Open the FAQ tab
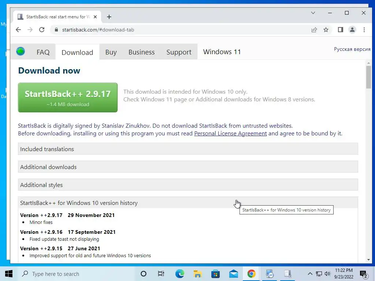This screenshot has width=375, height=281. 43,52
